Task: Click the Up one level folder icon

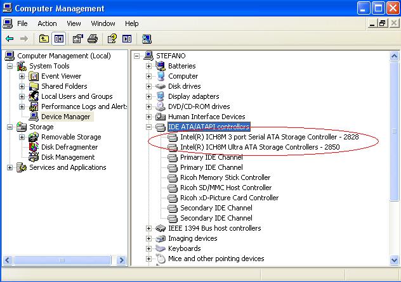Action: (44, 39)
